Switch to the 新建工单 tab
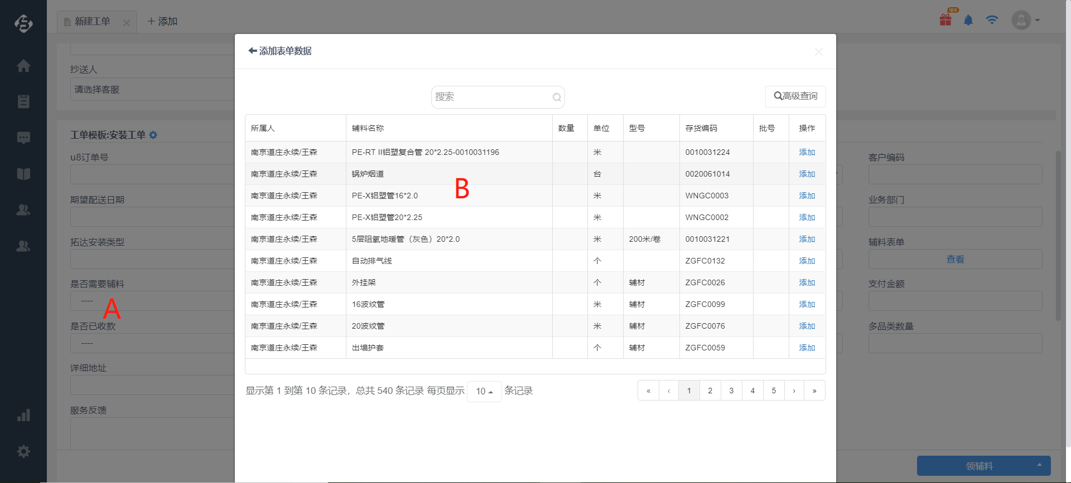Screen dimensions: 1071x483 coord(92,22)
